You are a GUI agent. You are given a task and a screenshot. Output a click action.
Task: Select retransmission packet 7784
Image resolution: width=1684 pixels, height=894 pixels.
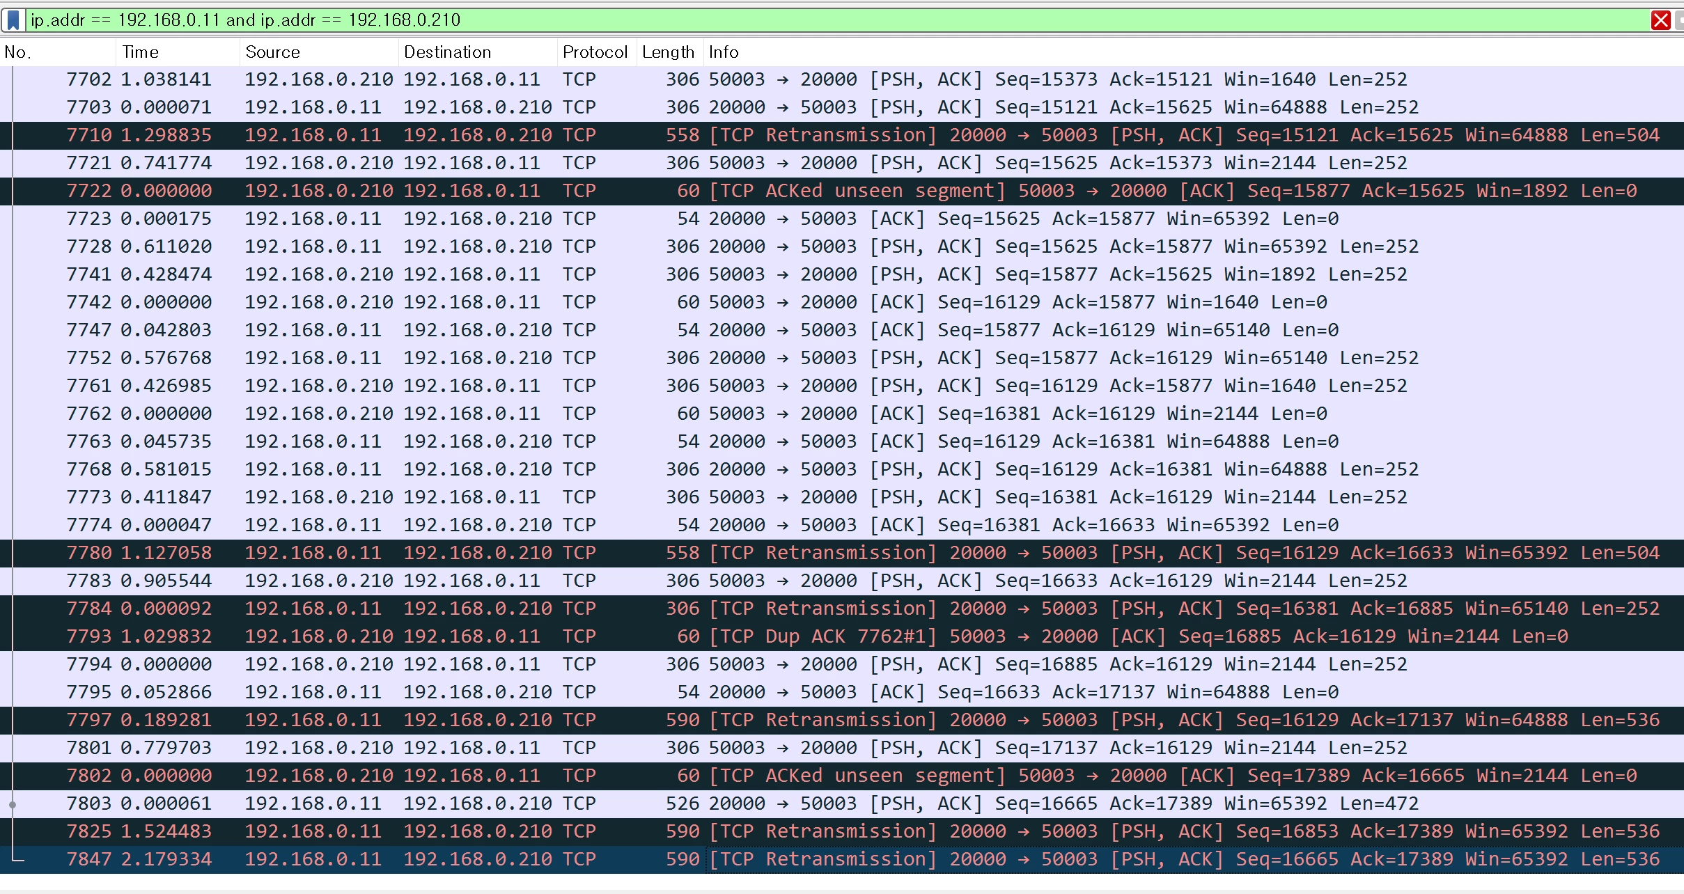pyautogui.click(x=842, y=609)
